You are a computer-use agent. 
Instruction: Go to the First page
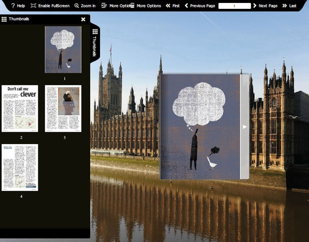coord(173,6)
